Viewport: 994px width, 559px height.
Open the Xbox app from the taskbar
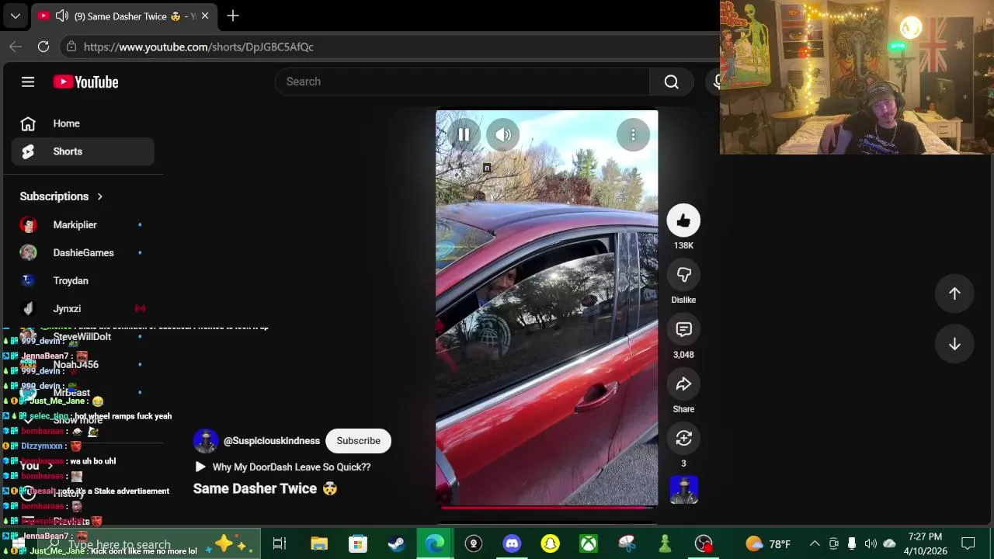point(589,544)
